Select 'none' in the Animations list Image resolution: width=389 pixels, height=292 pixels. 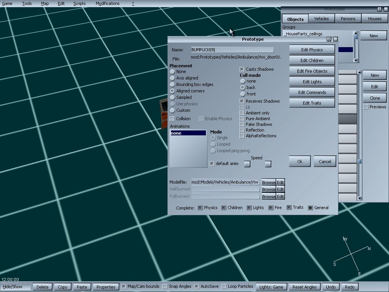click(x=188, y=133)
